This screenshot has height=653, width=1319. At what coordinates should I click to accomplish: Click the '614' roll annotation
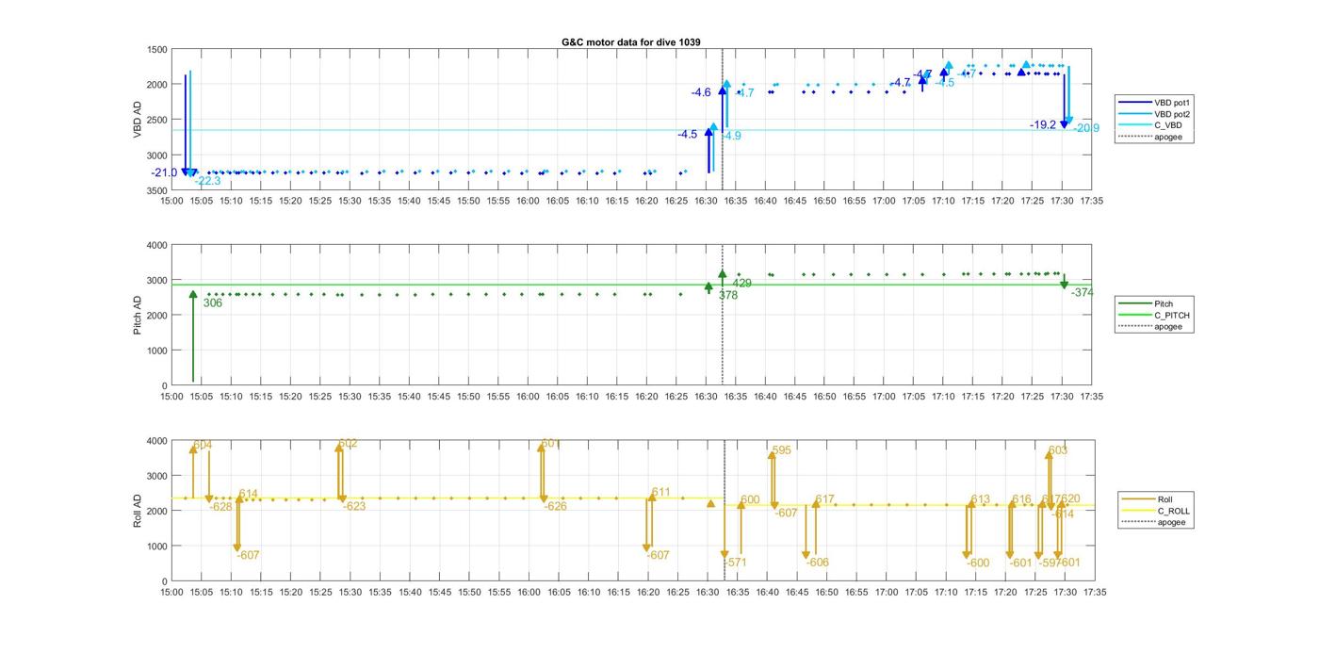pos(249,494)
